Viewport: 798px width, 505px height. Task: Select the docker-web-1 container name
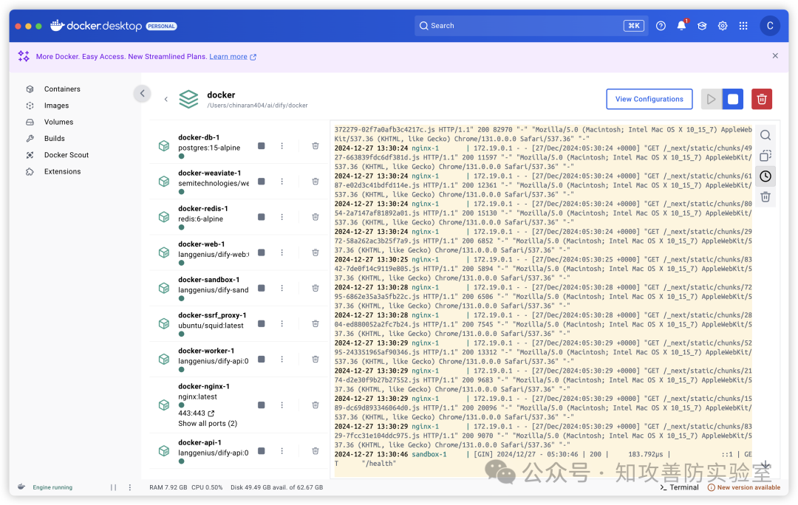(202, 244)
